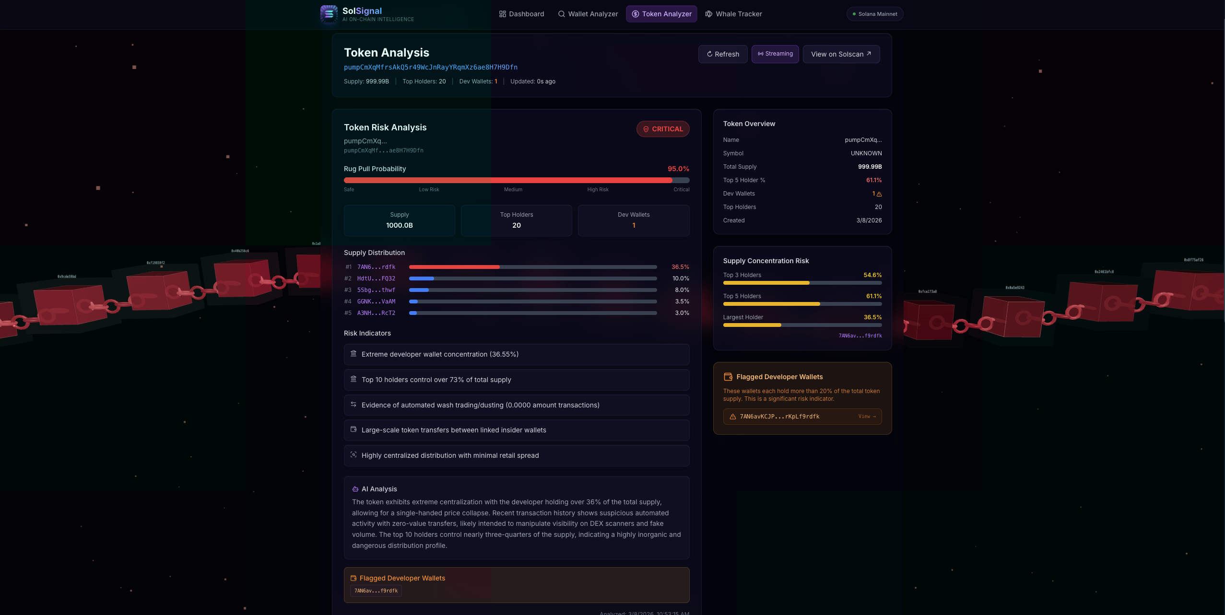Click the CRITICAL risk badge
1225x615 pixels.
point(662,129)
